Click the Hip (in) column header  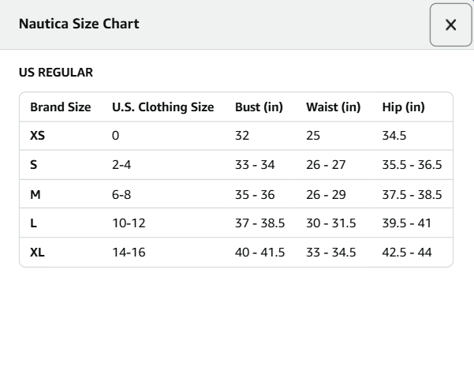[x=403, y=107]
